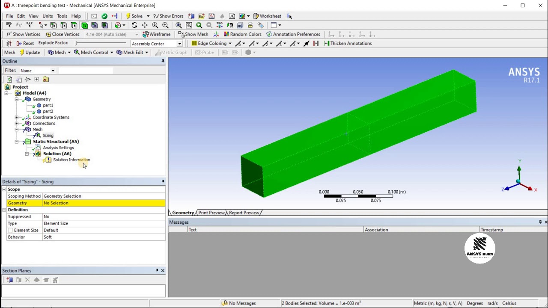The width and height of the screenshot is (548, 308).
Task: Click the refresh tree icon in Outline
Action: click(9, 79)
